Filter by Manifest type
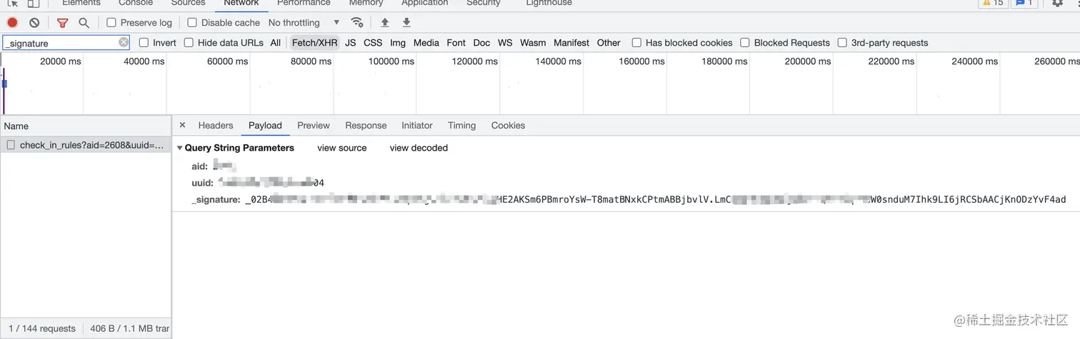 [x=571, y=43]
